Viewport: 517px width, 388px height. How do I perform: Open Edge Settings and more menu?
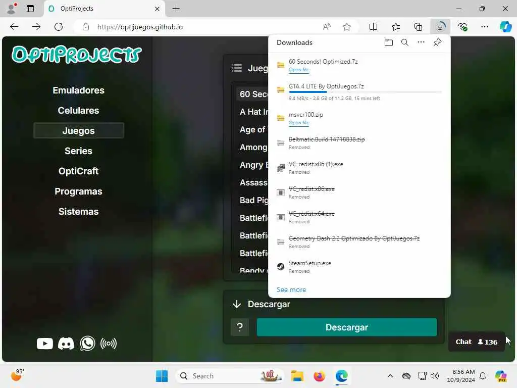pos(485,27)
